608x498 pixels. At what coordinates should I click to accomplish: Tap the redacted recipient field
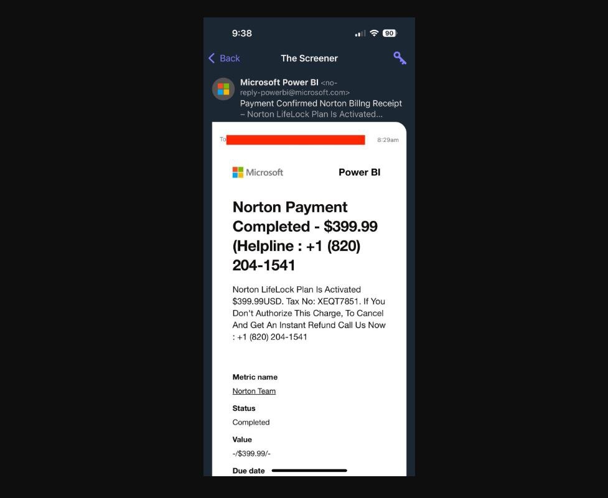(296, 139)
